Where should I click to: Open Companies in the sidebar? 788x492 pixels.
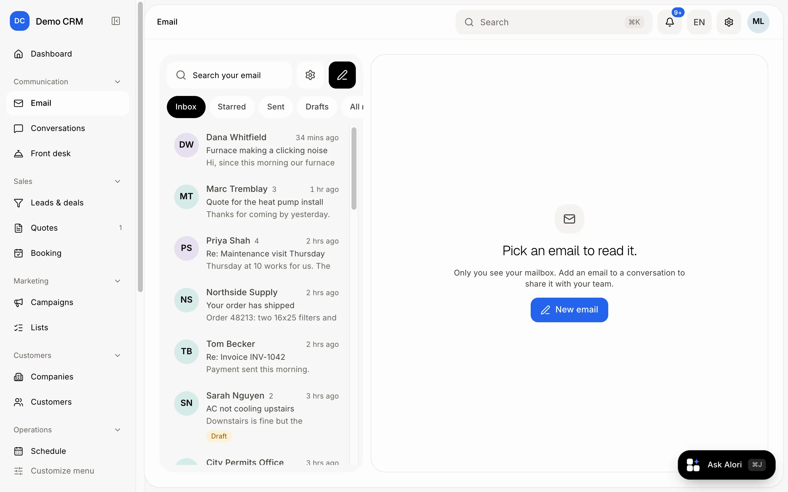pos(68,377)
